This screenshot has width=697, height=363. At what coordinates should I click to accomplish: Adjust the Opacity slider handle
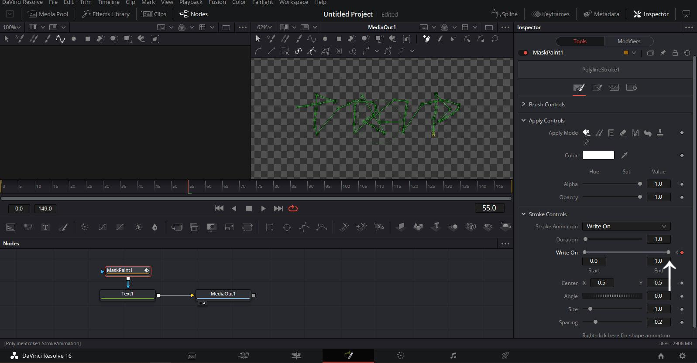click(640, 197)
